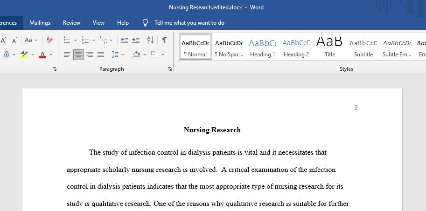Screen dimensions: 426x211
Task: Click the Sort A-Z icon
Action: pos(150,40)
